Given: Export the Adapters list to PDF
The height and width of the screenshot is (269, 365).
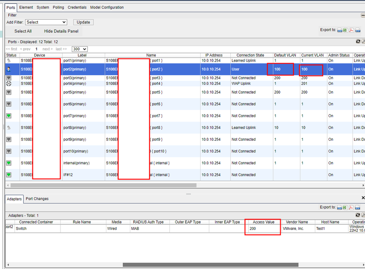Looking at the screenshot, I should coord(352,207).
